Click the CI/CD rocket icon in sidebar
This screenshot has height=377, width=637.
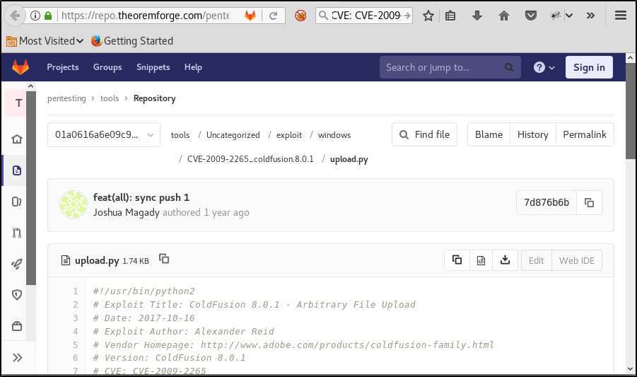coord(17,264)
